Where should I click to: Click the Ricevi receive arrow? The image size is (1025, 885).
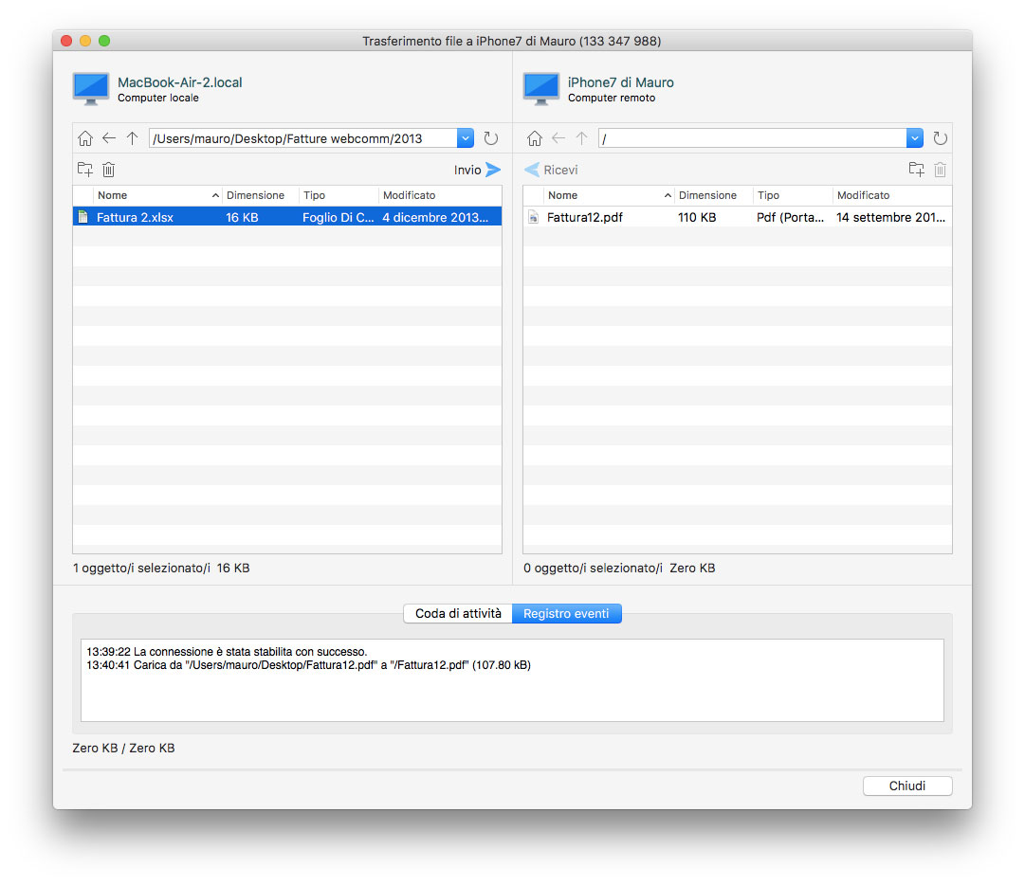pyautogui.click(x=532, y=170)
